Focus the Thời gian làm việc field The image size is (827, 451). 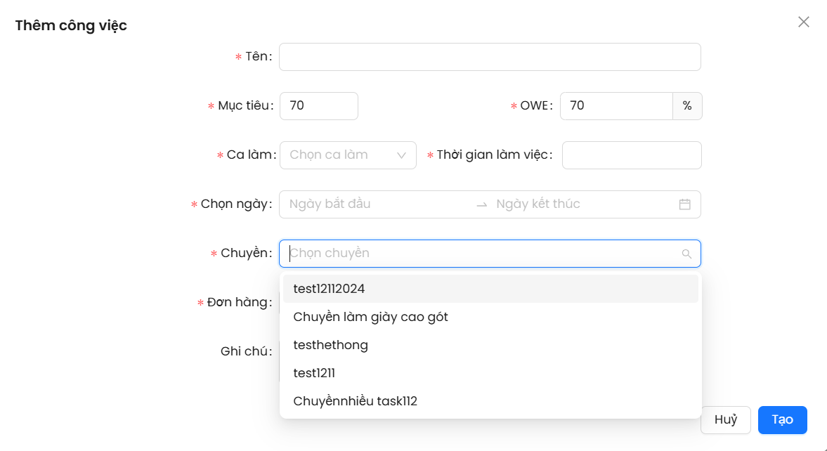pos(631,155)
